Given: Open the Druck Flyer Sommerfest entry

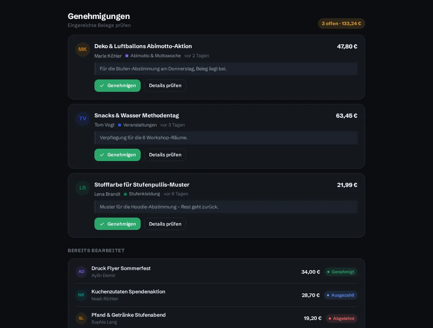Looking at the screenshot, I should [216, 272].
